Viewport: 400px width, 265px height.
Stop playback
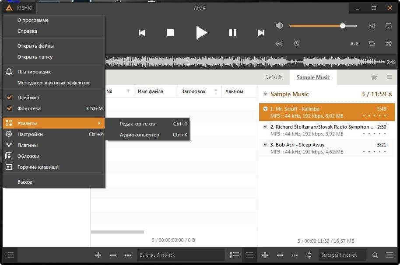170,33
